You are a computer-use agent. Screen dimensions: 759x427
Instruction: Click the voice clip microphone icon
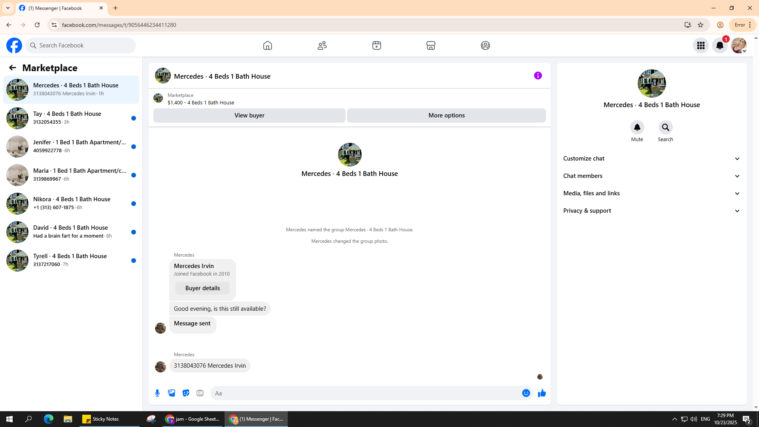[x=157, y=393]
